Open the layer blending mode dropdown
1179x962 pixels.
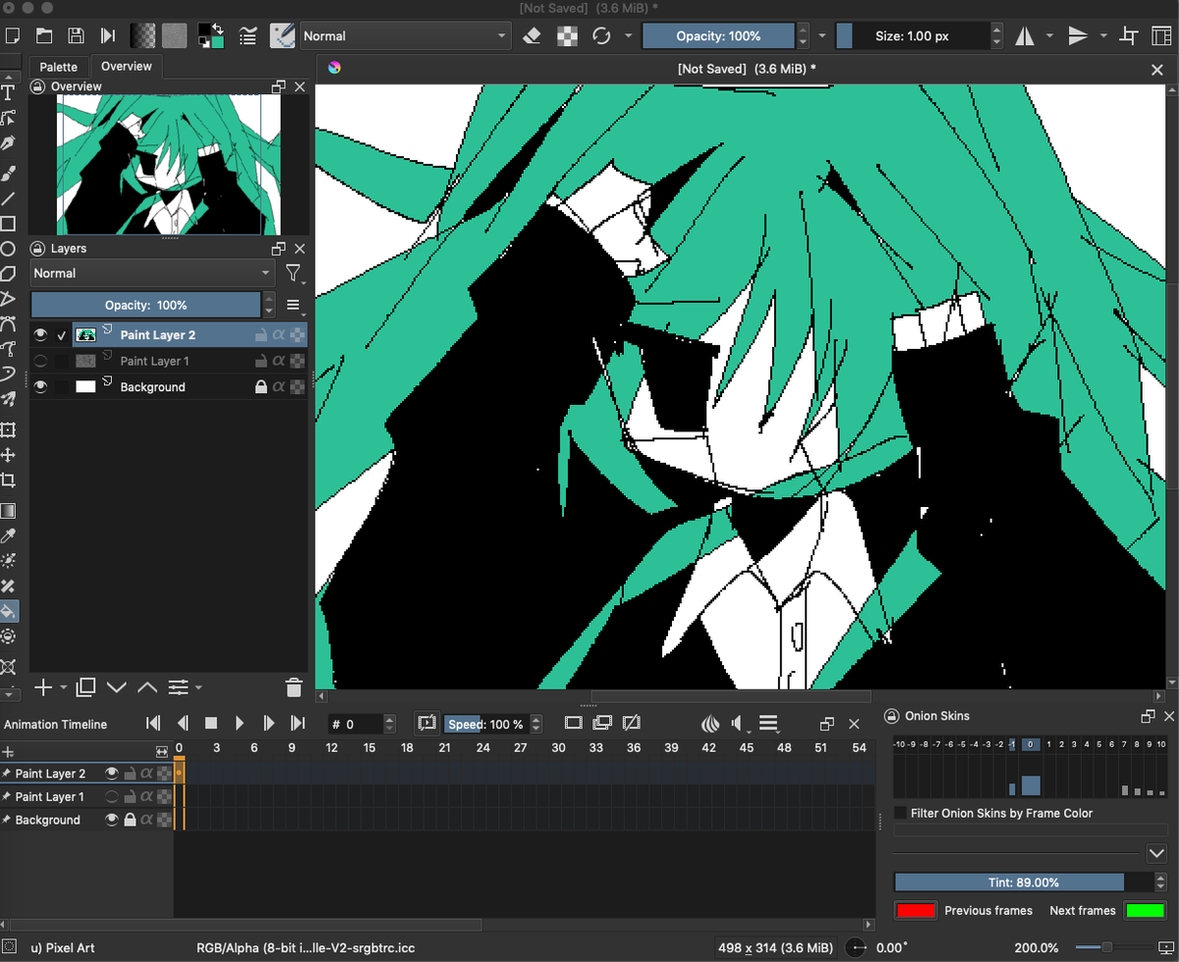(152, 273)
